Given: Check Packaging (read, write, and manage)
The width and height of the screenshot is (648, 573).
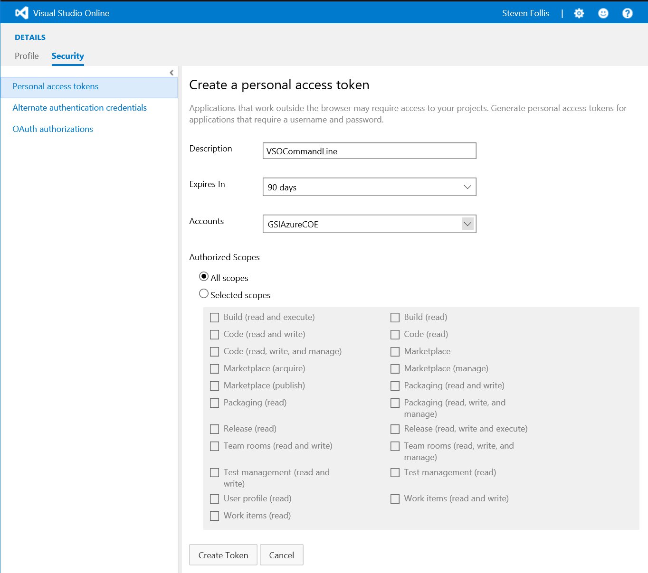Looking at the screenshot, I should pyautogui.click(x=395, y=403).
